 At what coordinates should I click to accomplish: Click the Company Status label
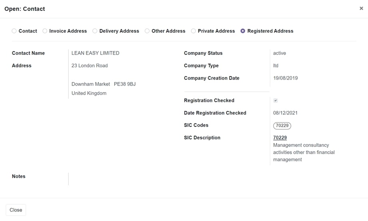(x=203, y=53)
